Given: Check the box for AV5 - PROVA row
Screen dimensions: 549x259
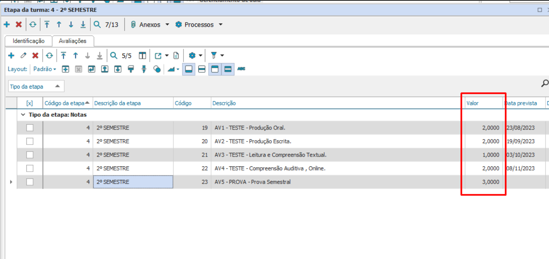Looking at the screenshot, I should pos(30,182).
